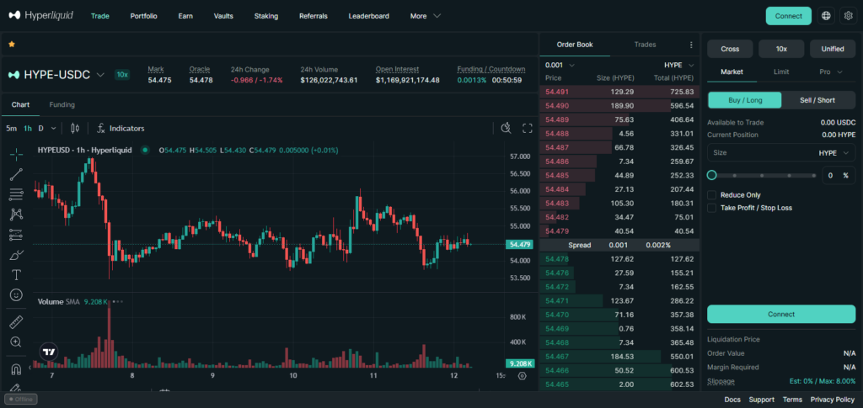Toggle the Cross margin mode button
Screen dimensions: 863x408
pos(730,49)
